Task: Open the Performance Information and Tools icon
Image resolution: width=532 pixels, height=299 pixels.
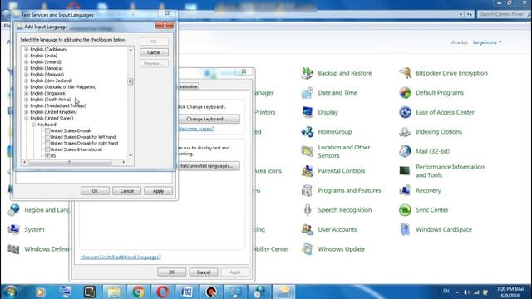Action: [x=405, y=171]
